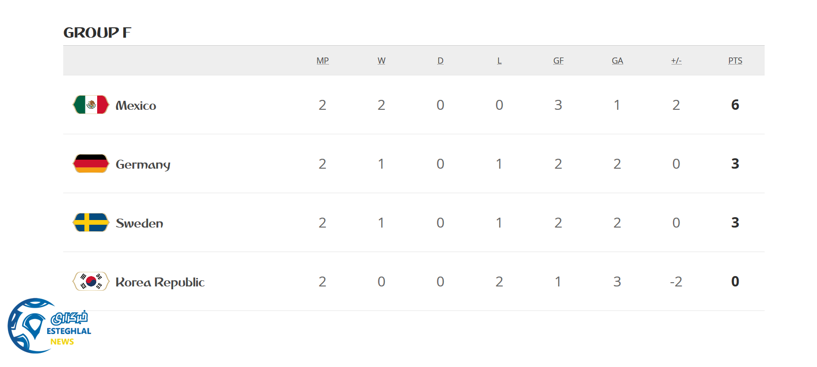Click the Germany flag icon
The height and width of the screenshot is (367, 817).
pyautogui.click(x=91, y=163)
